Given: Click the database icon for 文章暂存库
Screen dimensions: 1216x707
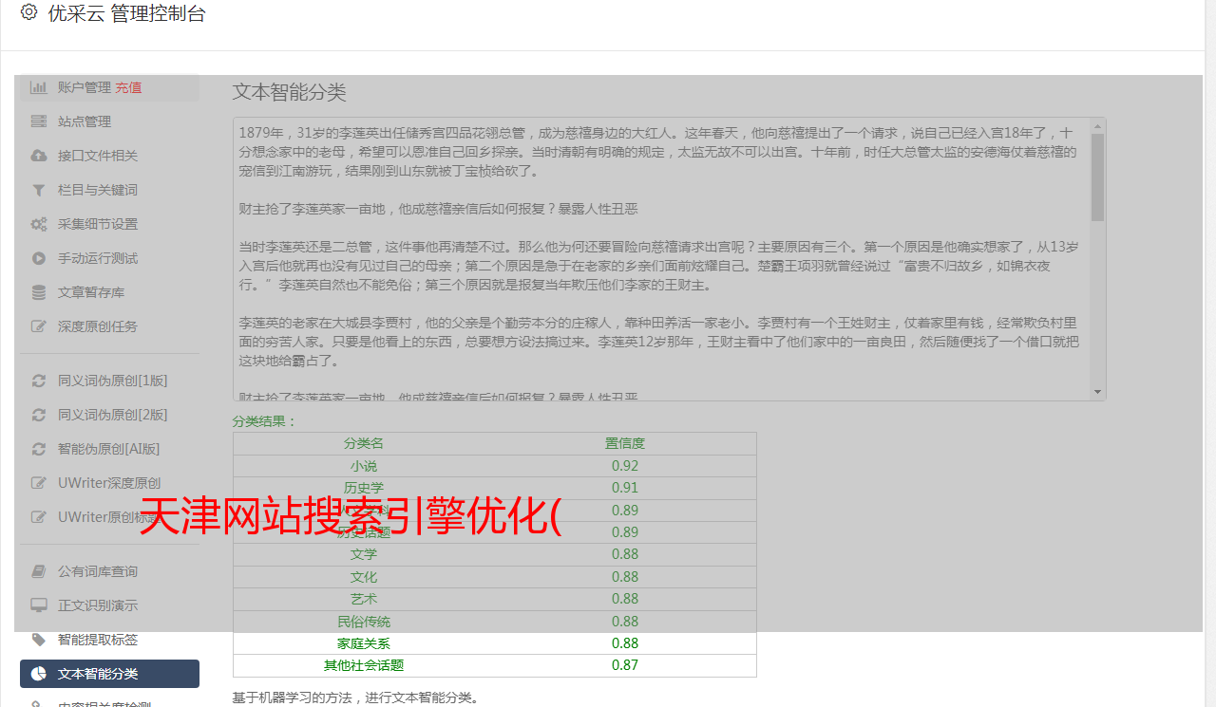Looking at the screenshot, I should point(39,292).
